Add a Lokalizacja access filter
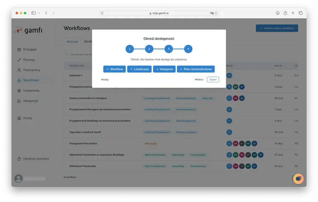Viewport: 318px width, 202px height. click(139, 69)
